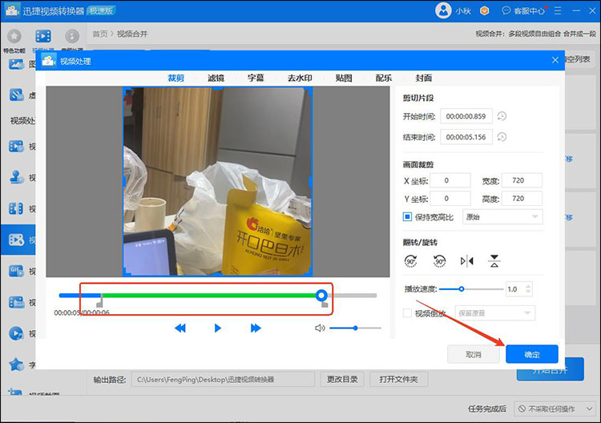Viewport: 601px width, 423px height.
Task: Click the orange VIP badge icon
Action: coord(485,10)
